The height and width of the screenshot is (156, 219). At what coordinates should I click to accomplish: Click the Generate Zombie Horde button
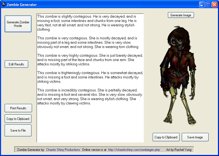click(18, 24)
